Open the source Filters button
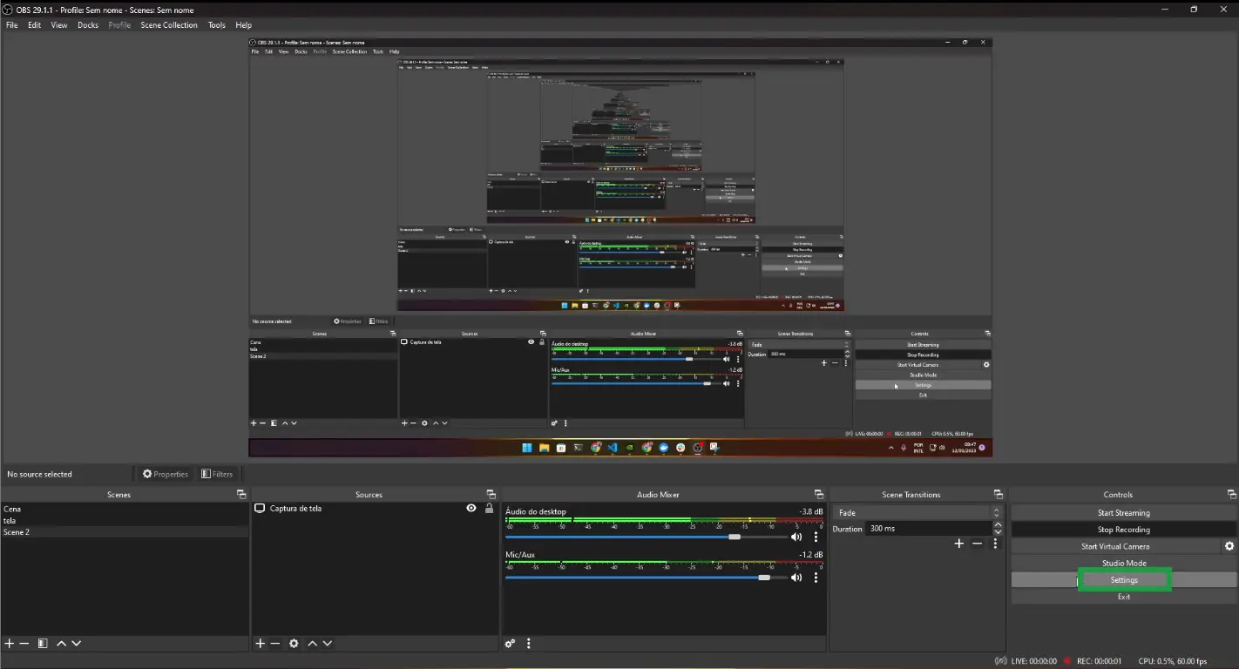Image resolution: width=1239 pixels, height=669 pixels. coord(217,474)
